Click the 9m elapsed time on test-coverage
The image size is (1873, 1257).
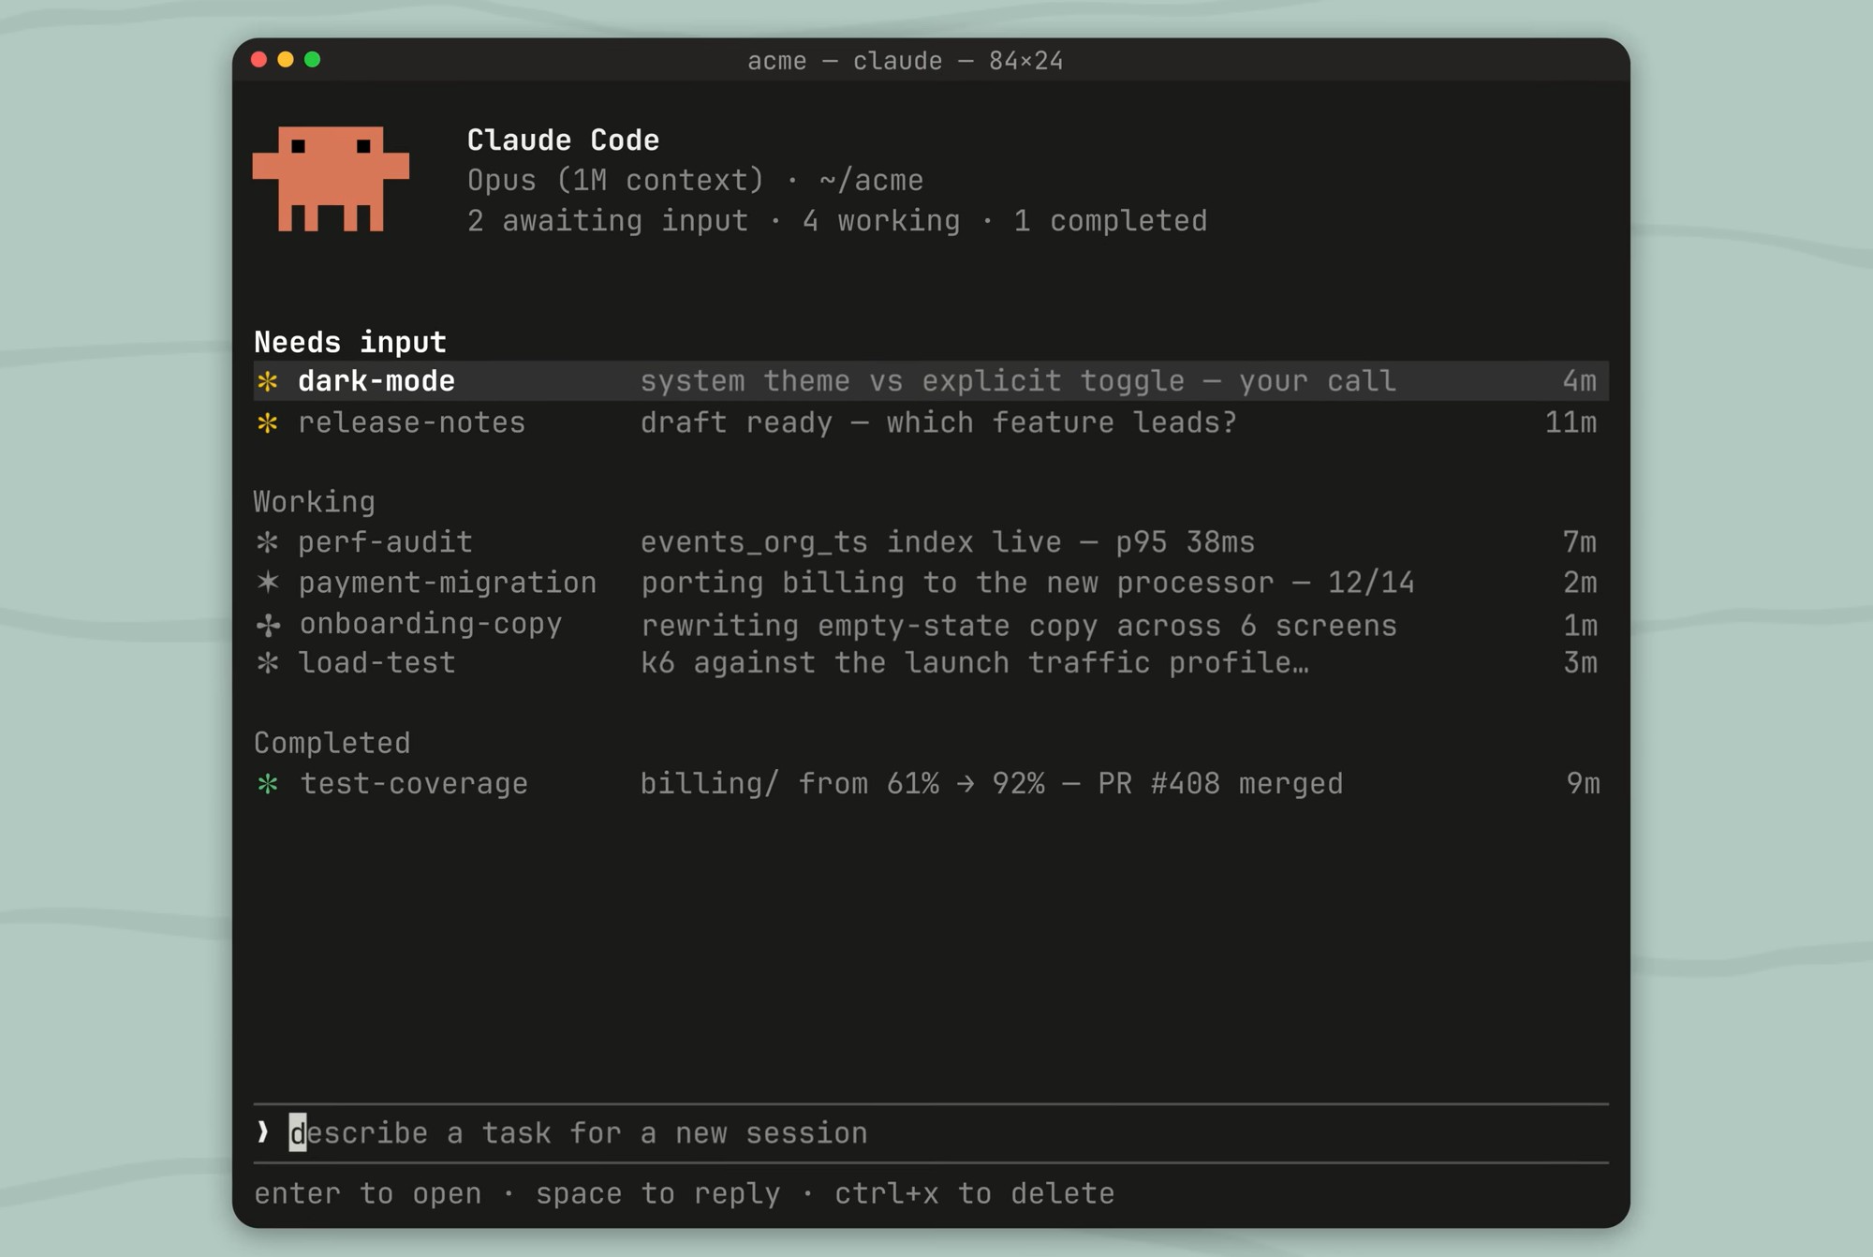coord(1584,784)
